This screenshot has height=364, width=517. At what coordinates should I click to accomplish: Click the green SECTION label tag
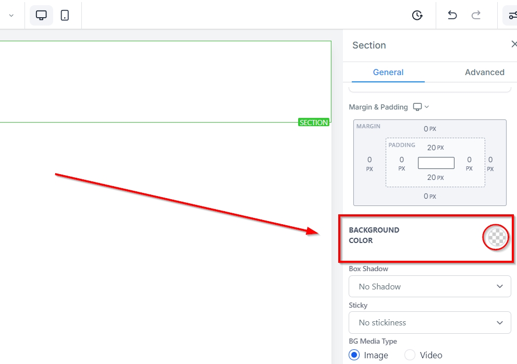[314, 123]
